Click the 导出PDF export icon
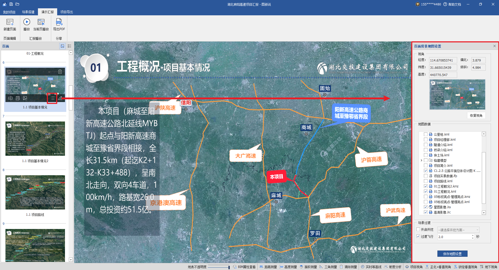 pyautogui.click(x=59, y=23)
